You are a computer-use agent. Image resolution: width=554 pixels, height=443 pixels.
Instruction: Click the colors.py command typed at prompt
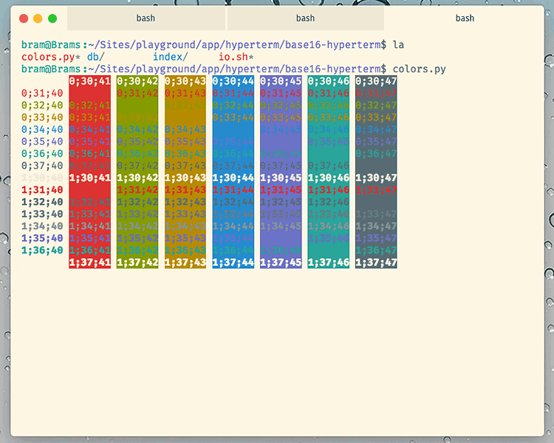(420, 69)
